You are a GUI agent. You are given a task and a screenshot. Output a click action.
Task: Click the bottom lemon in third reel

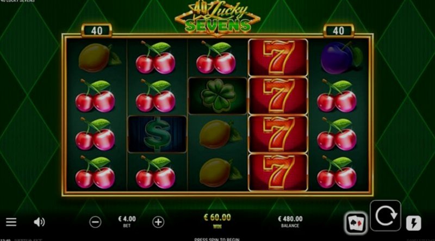coord(220,172)
